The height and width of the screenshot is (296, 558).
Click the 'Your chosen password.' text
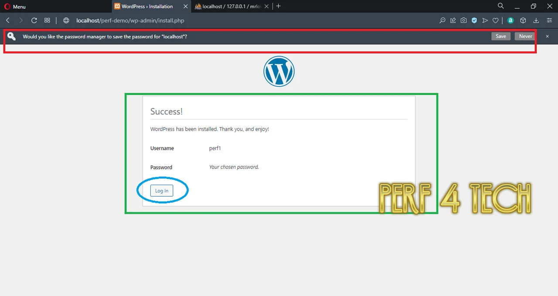click(234, 167)
